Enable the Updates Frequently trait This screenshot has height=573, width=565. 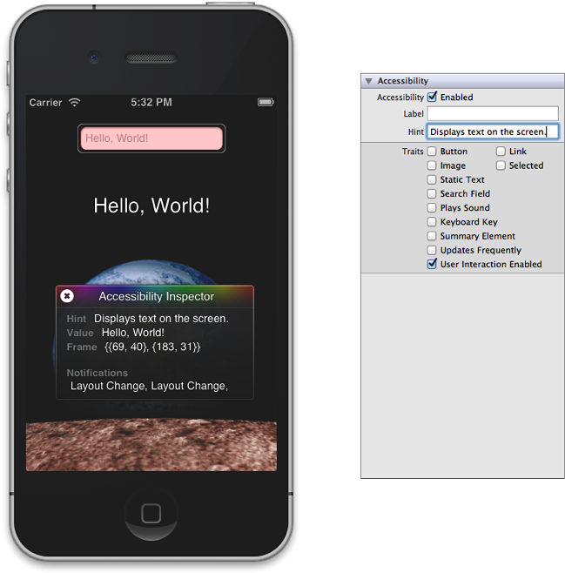tap(433, 250)
